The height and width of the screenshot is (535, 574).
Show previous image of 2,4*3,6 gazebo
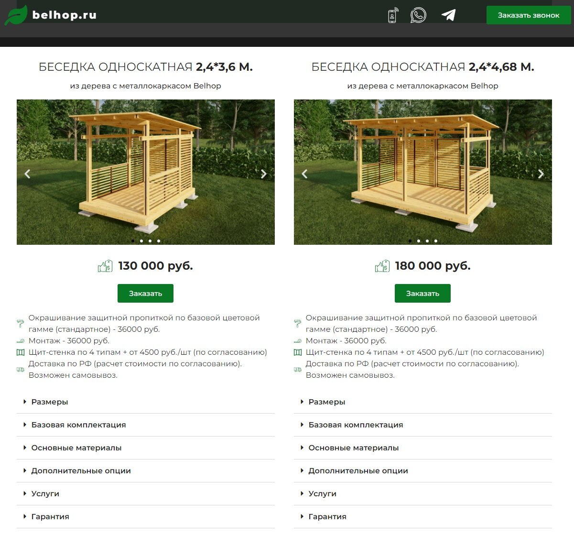pyautogui.click(x=27, y=174)
